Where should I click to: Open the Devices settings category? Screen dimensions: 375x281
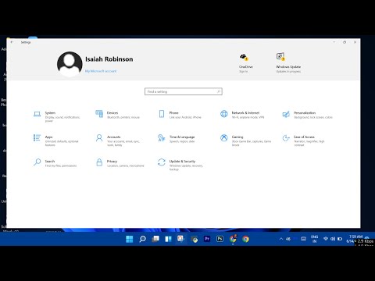118,115
